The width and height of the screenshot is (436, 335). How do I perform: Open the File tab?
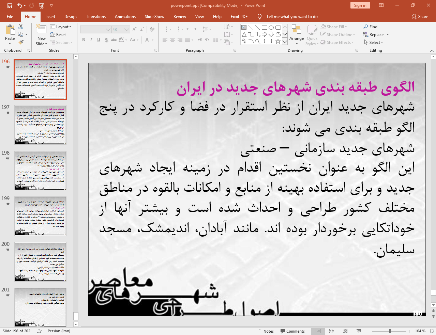coord(10,16)
